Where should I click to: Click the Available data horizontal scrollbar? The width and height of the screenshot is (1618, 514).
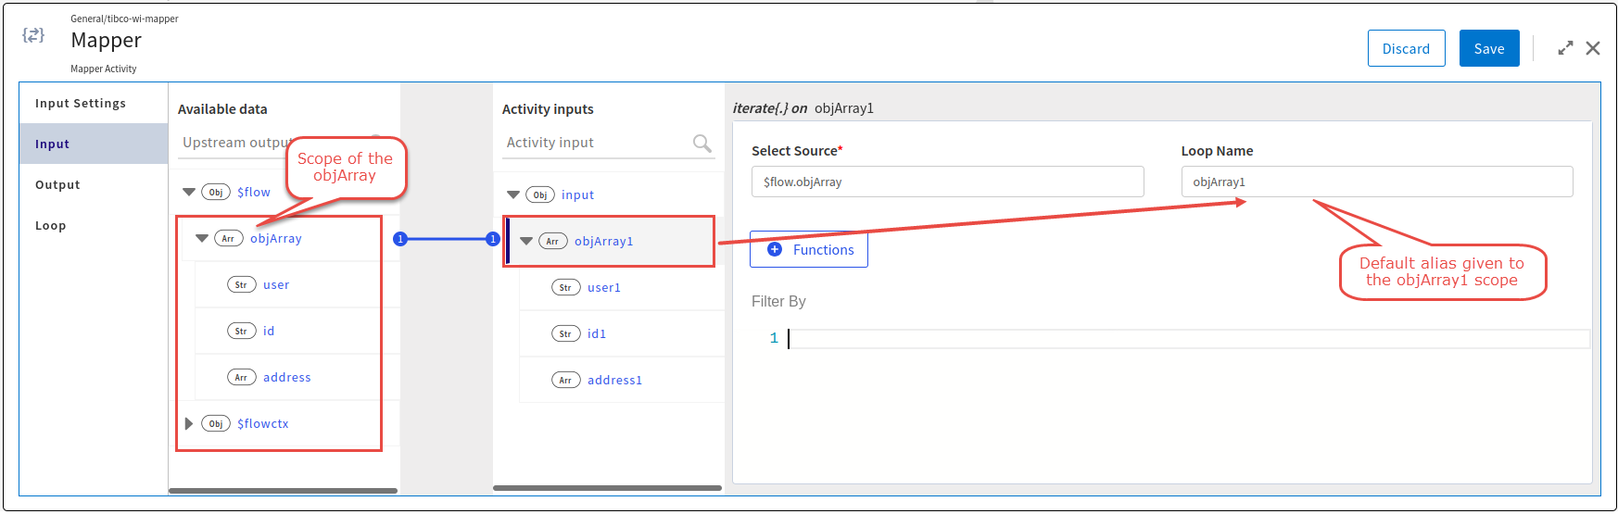[x=283, y=491]
